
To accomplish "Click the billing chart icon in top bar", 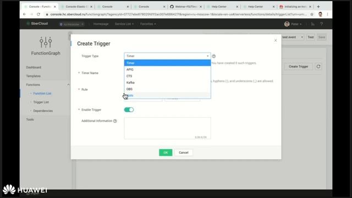I will [x=313, y=24].
